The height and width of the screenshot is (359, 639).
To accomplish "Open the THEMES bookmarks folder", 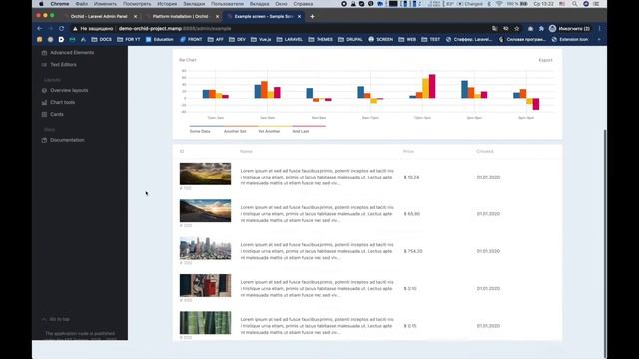I will pos(320,40).
